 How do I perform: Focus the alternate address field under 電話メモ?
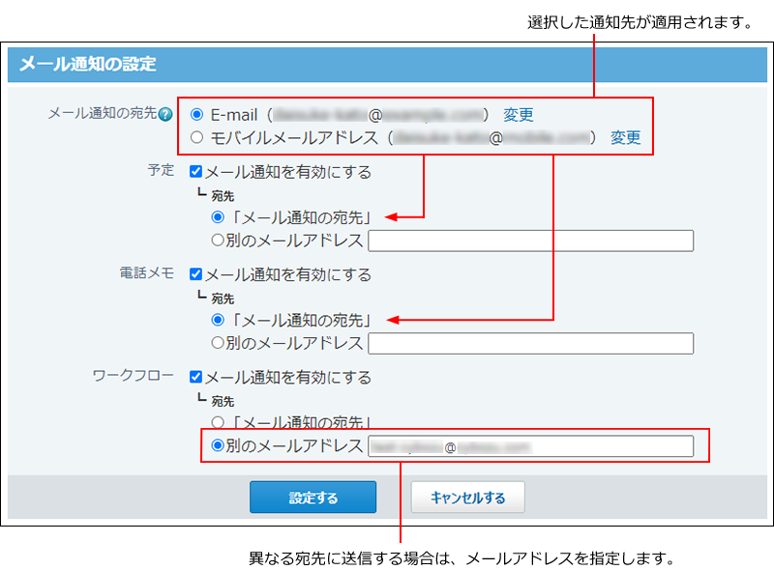coord(530,343)
